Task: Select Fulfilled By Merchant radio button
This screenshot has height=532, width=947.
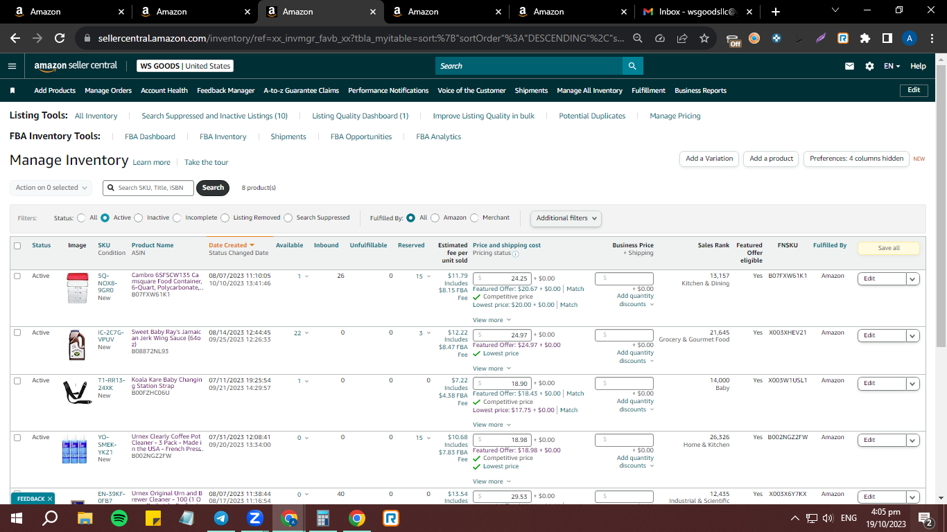Action: pyautogui.click(x=474, y=218)
